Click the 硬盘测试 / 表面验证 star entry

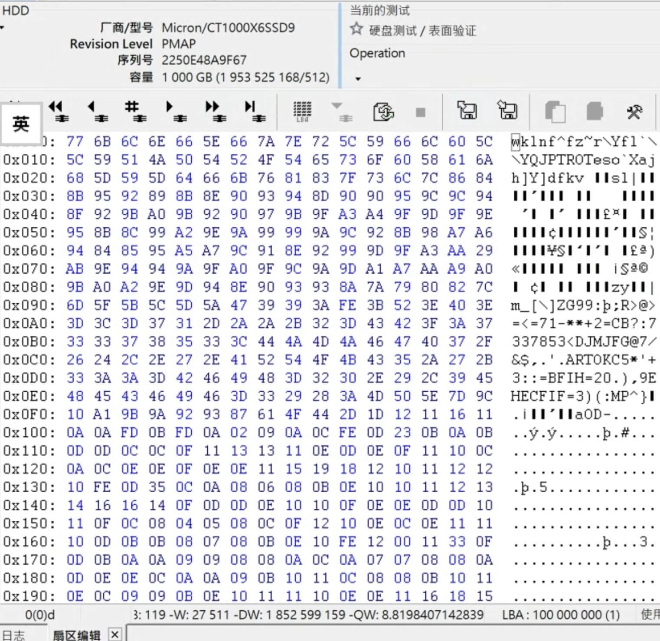[x=413, y=30]
